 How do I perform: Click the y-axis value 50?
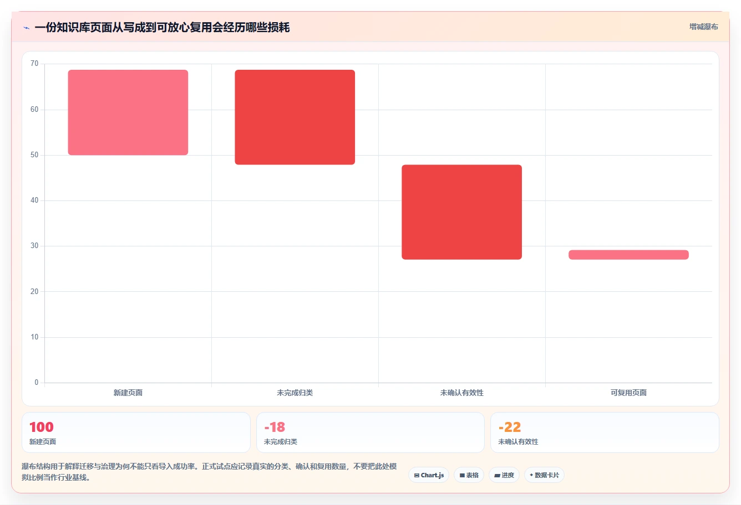34,155
